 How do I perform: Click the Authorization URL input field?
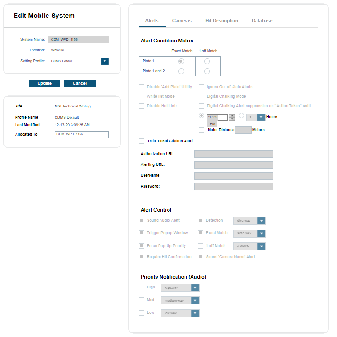(233, 154)
